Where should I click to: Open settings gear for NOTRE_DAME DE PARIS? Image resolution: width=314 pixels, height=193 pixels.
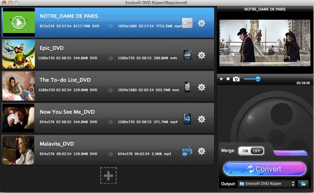tap(202, 24)
